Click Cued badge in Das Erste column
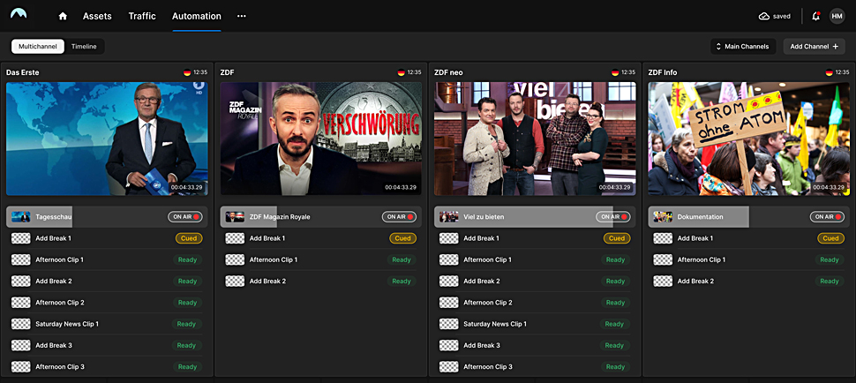856x383 pixels. pos(189,238)
